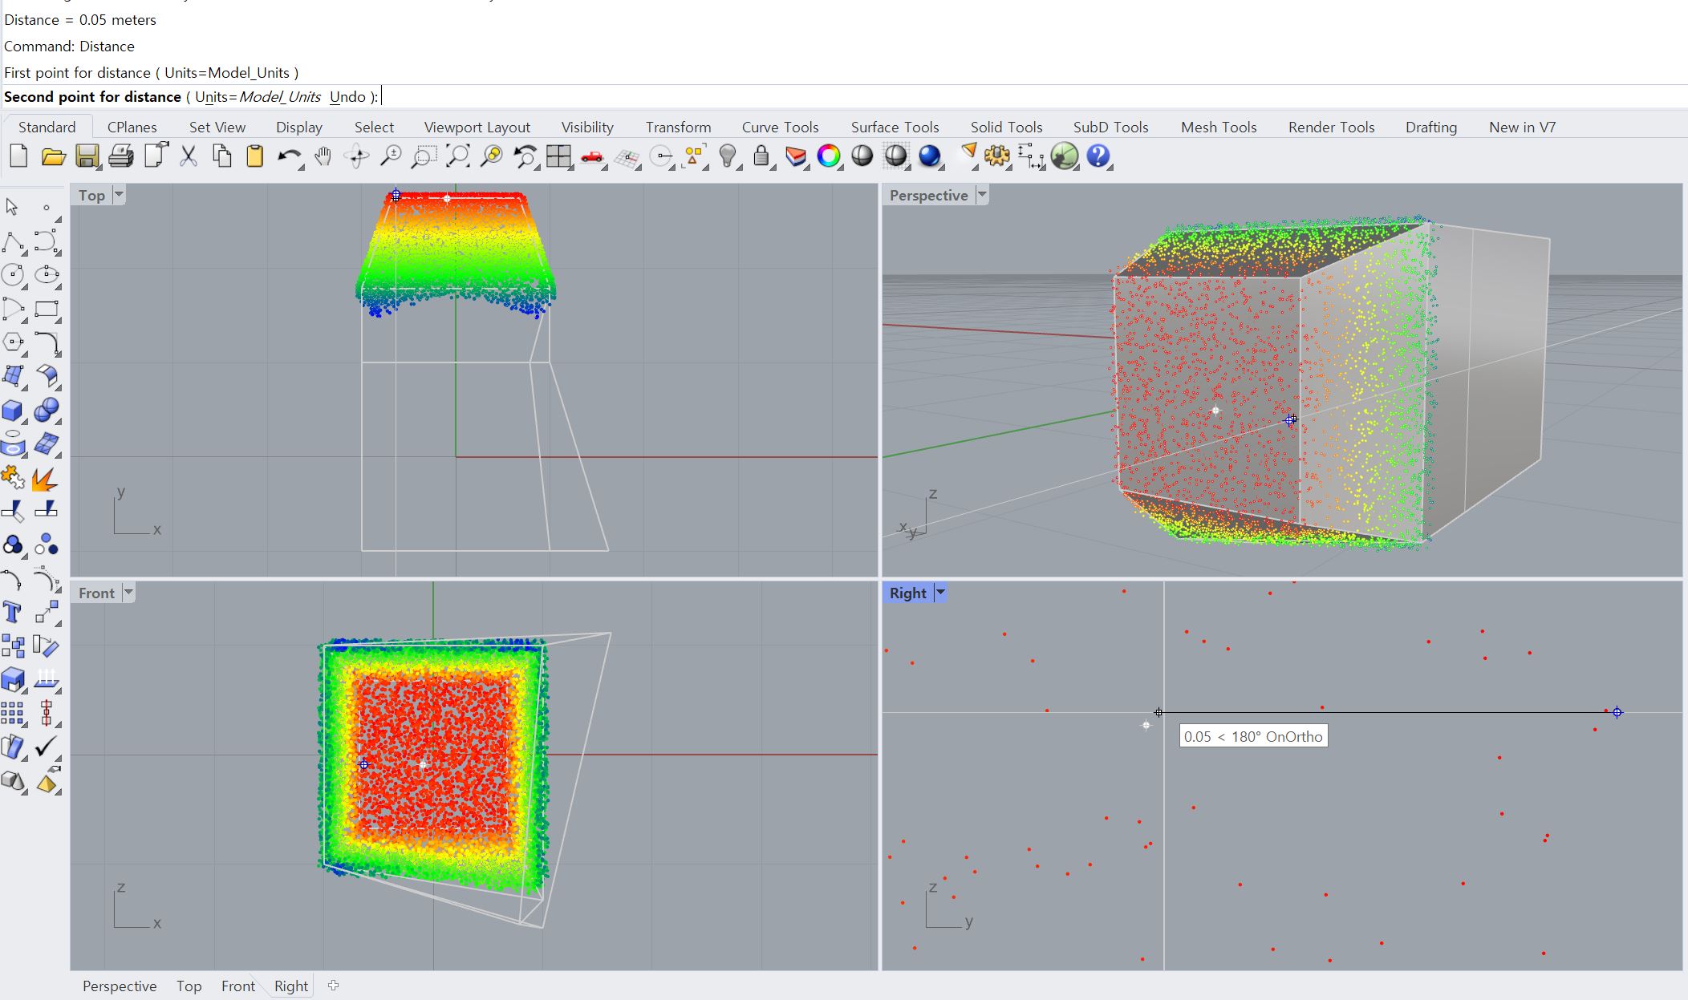
Task: Switch to bottom Perspective viewport tab
Action: pos(120,986)
